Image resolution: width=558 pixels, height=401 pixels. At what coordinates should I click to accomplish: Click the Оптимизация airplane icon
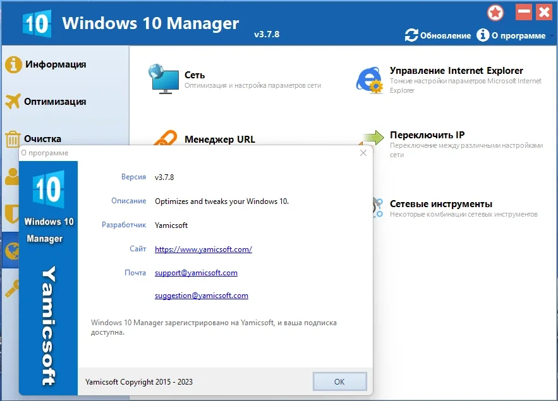pos(13,102)
